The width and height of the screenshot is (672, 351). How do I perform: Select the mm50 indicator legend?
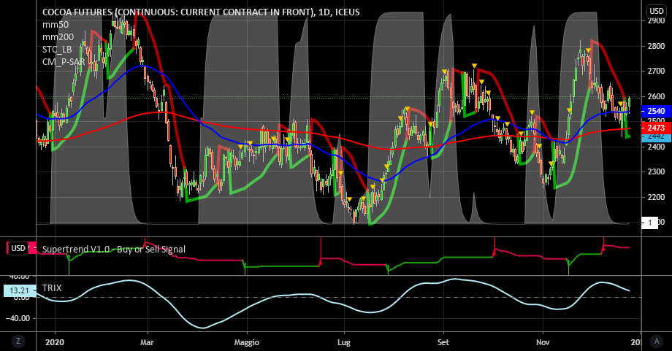pyautogui.click(x=56, y=24)
